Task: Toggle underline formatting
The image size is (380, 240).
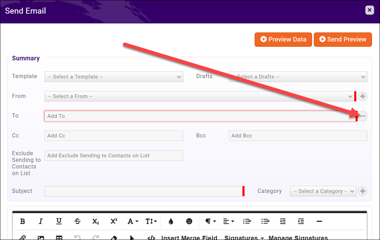Action: point(59,221)
